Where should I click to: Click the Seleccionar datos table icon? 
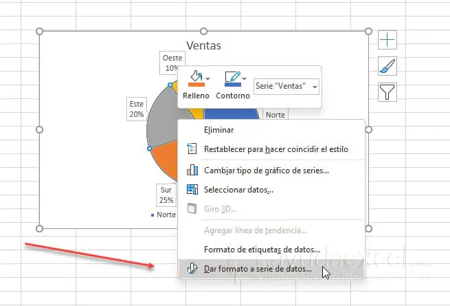click(192, 189)
